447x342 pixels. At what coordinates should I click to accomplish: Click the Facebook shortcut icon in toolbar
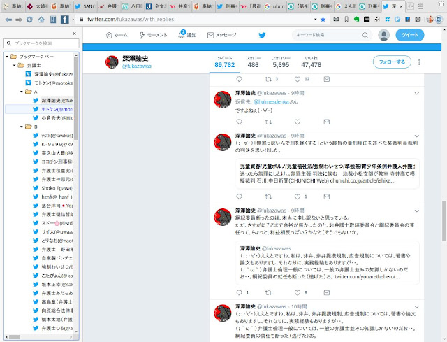click(x=64, y=20)
